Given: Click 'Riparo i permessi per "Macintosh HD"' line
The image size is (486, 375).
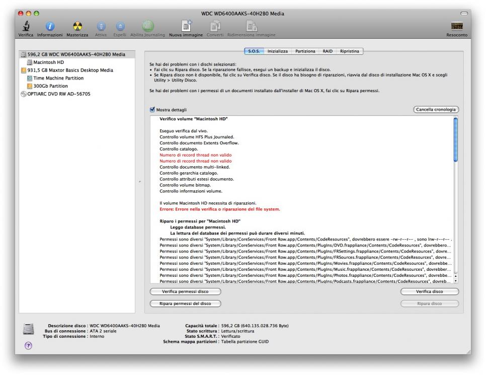Looking at the screenshot, I should [200, 221].
